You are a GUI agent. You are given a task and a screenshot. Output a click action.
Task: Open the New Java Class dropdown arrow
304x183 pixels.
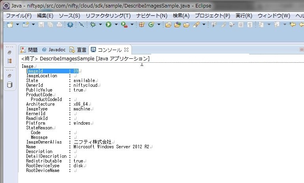click(x=159, y=24)
